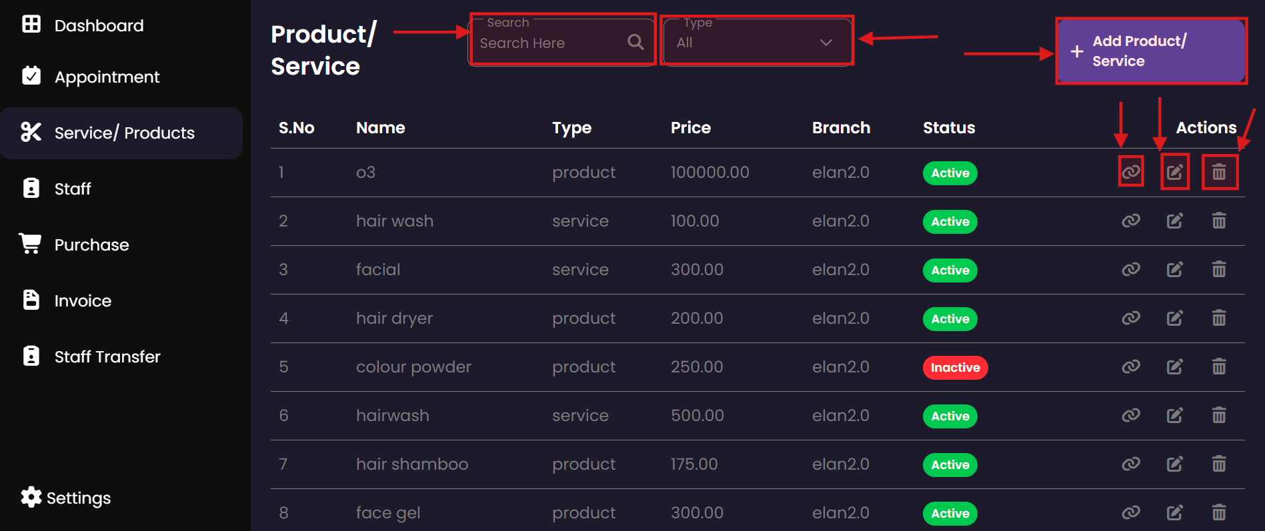Click the link icon for o3 row
This screenshot has width=1265, height=531.
[x=1130, y=172]
